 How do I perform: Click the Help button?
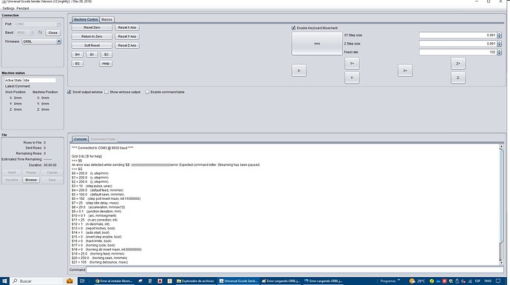pyautogui.click(x=106, y=64)
